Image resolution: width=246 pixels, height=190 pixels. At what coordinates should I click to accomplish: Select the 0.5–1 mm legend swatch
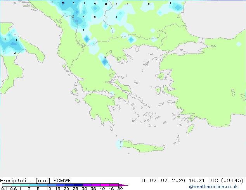(16, 185)
